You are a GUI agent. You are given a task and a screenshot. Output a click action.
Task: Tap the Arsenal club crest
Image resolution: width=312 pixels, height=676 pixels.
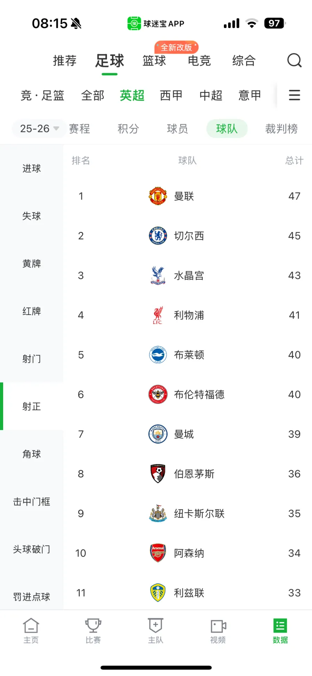click(158, 553)
